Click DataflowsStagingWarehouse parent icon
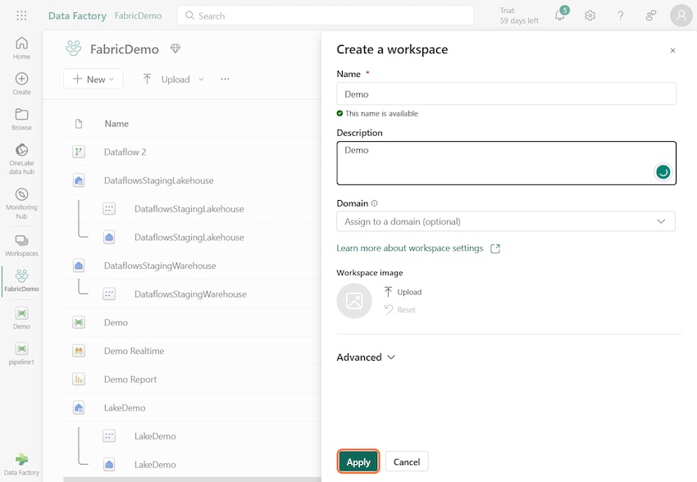The image size is (697, 482). (79, 266)
